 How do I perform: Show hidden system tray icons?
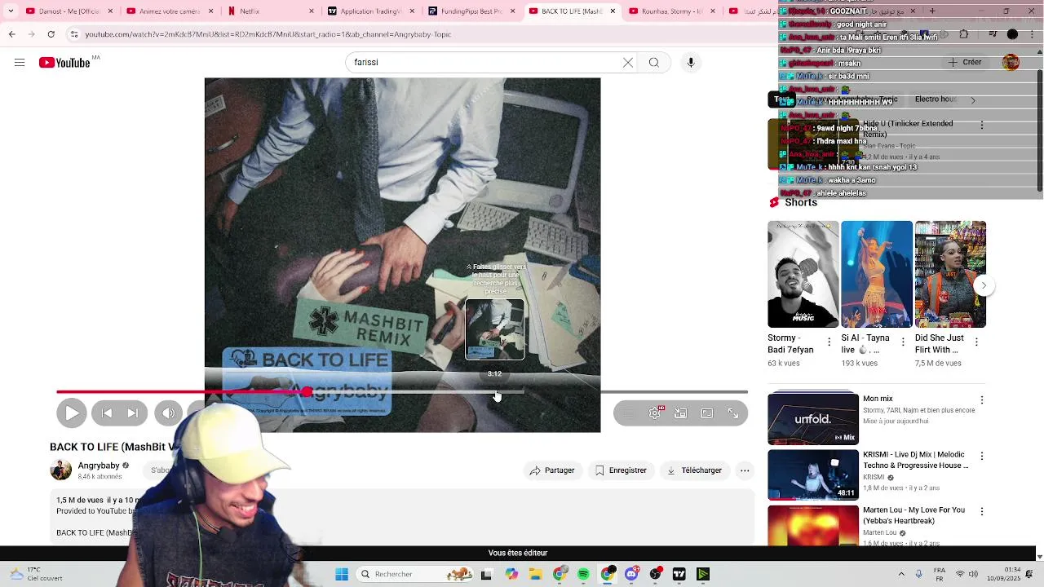tap(901, 575)
